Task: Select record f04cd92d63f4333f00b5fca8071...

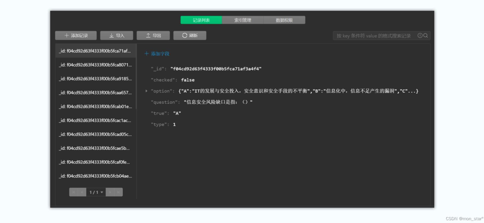Action: point(96,65)
